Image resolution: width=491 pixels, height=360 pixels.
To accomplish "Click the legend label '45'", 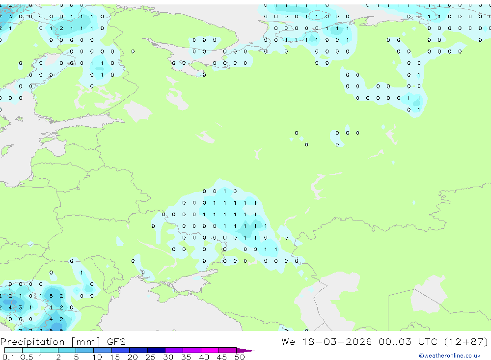I will tap(222, 357).
